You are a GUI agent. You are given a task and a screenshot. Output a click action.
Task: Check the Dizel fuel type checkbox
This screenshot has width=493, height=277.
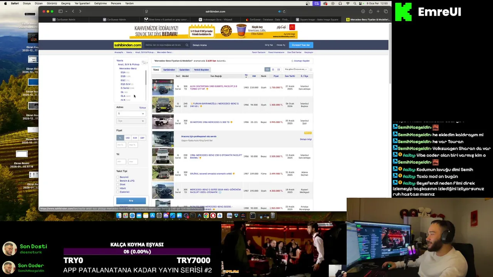pyautogui.click(x=117, y=184)
